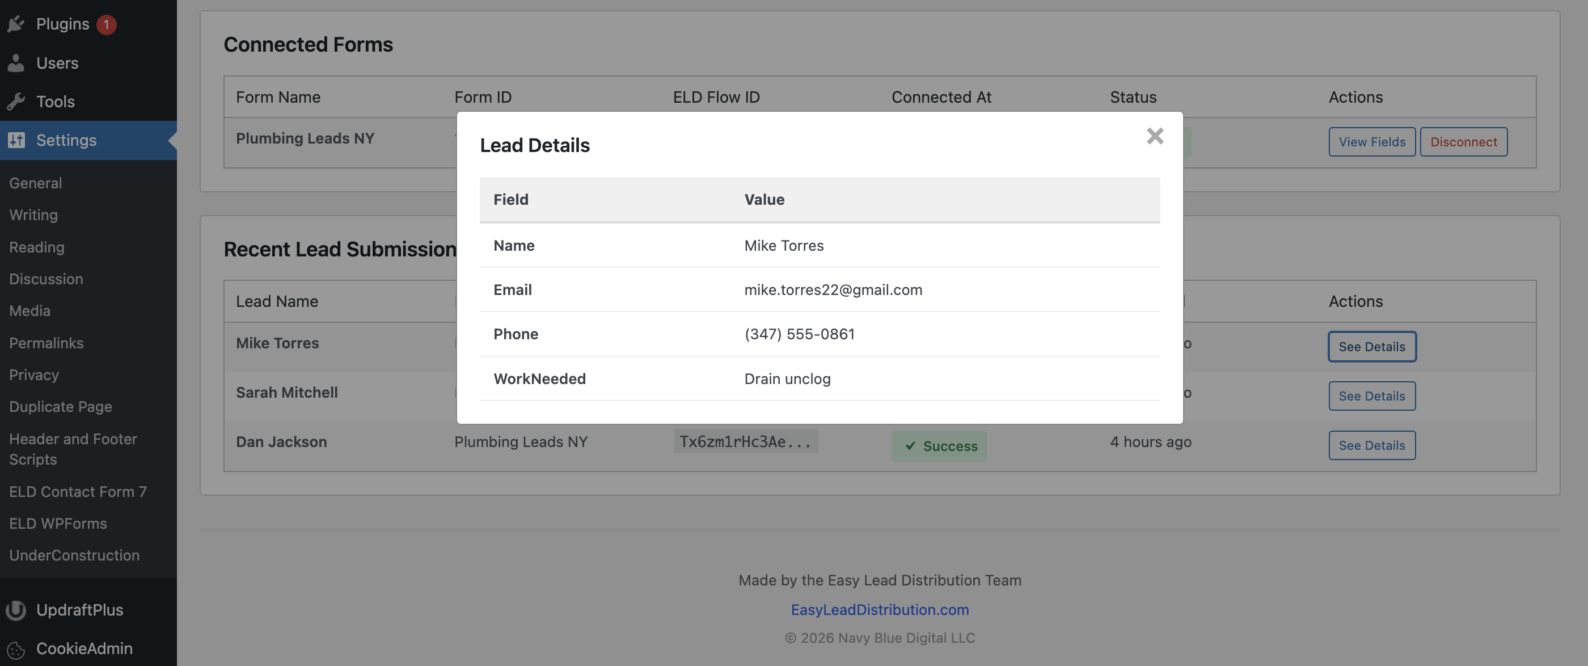This screenshot has height=666, width=1588.
Task: Click Dan Jackson's truncated ELD Flow ID
Action: [x=746, y=441]
